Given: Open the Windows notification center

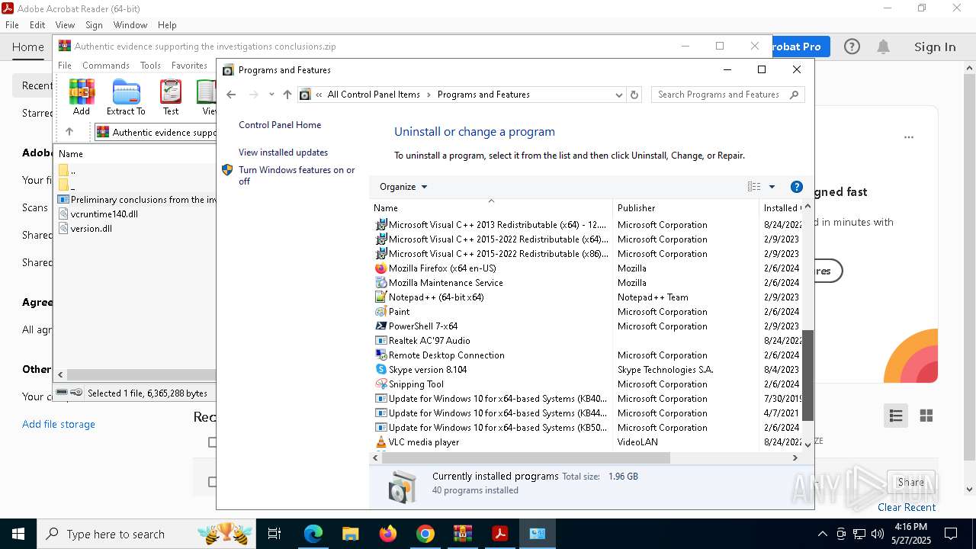Looking at the screenshot, I should (951, 534).
